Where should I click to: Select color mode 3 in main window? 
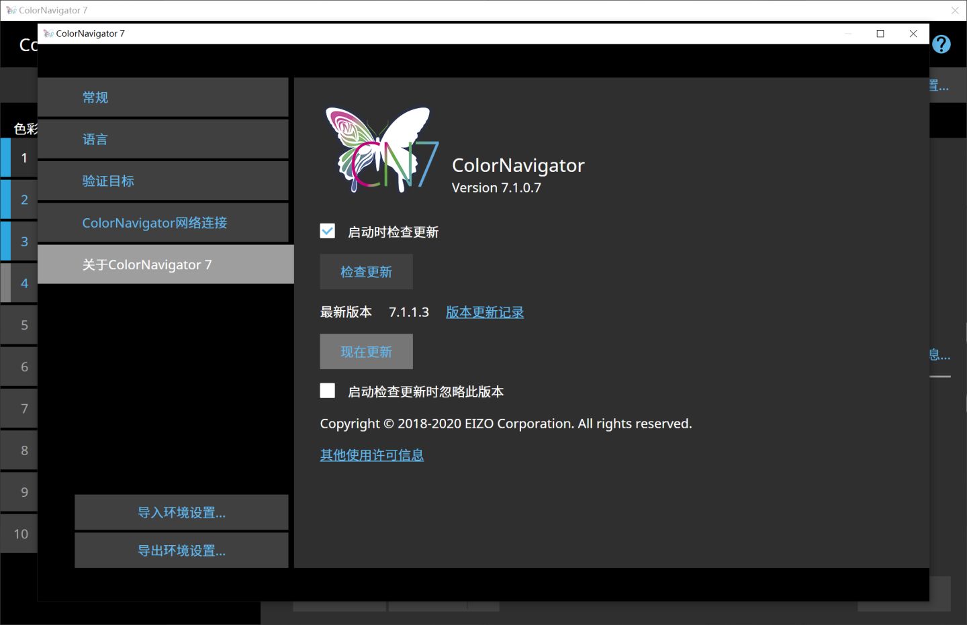tap(19, 242)
